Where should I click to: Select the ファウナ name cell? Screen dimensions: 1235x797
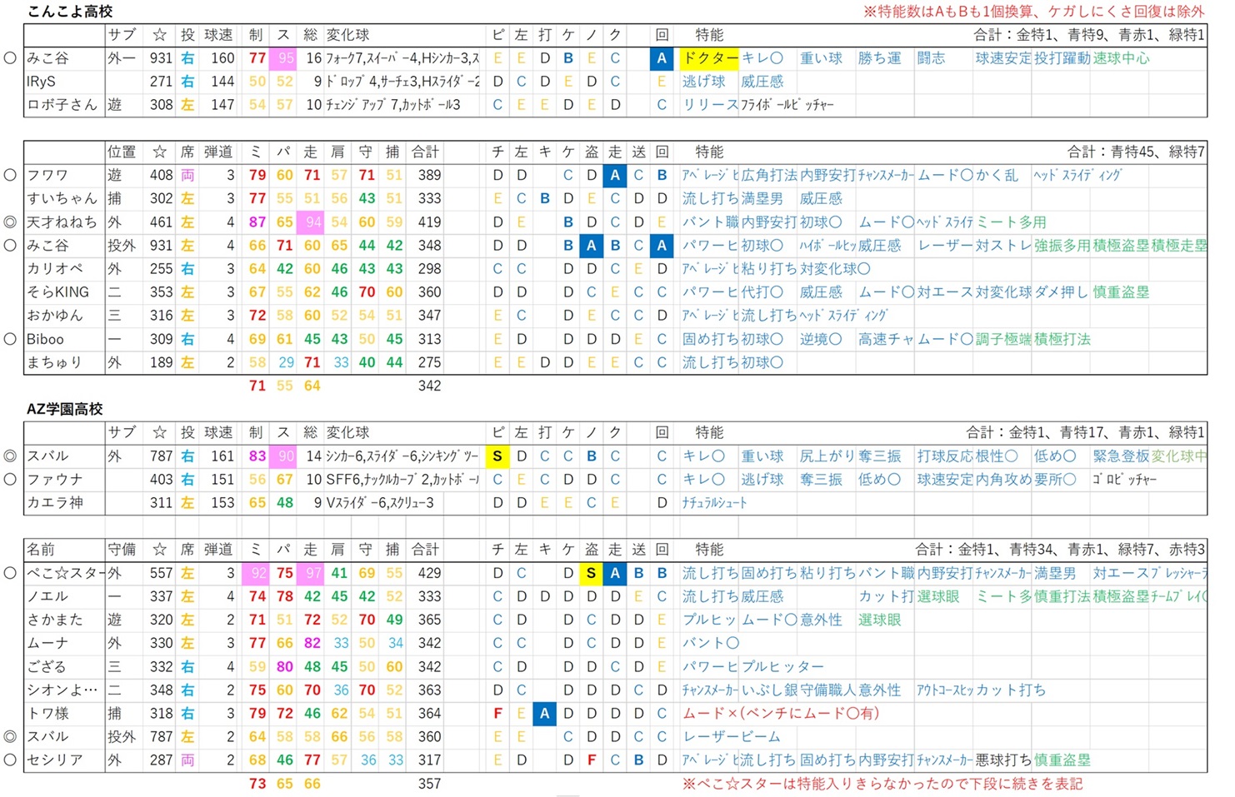point(65,480)
